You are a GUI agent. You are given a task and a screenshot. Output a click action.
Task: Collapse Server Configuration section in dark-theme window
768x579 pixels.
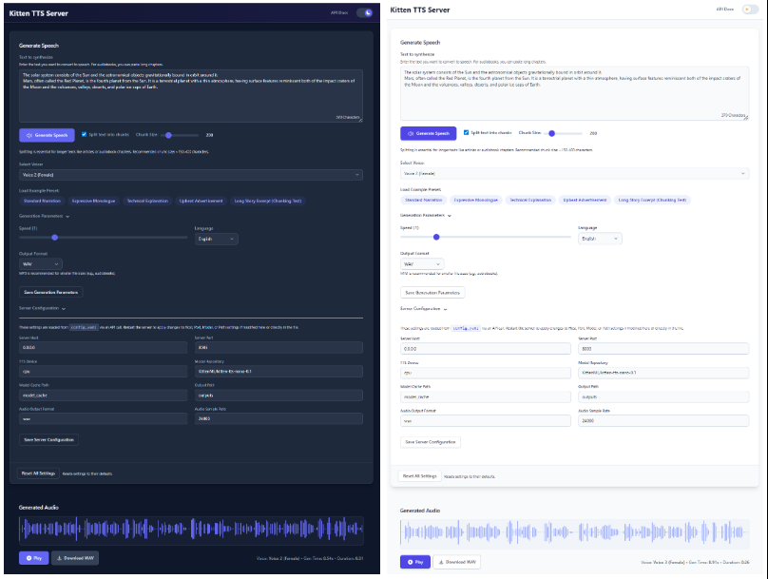point(42,308)
